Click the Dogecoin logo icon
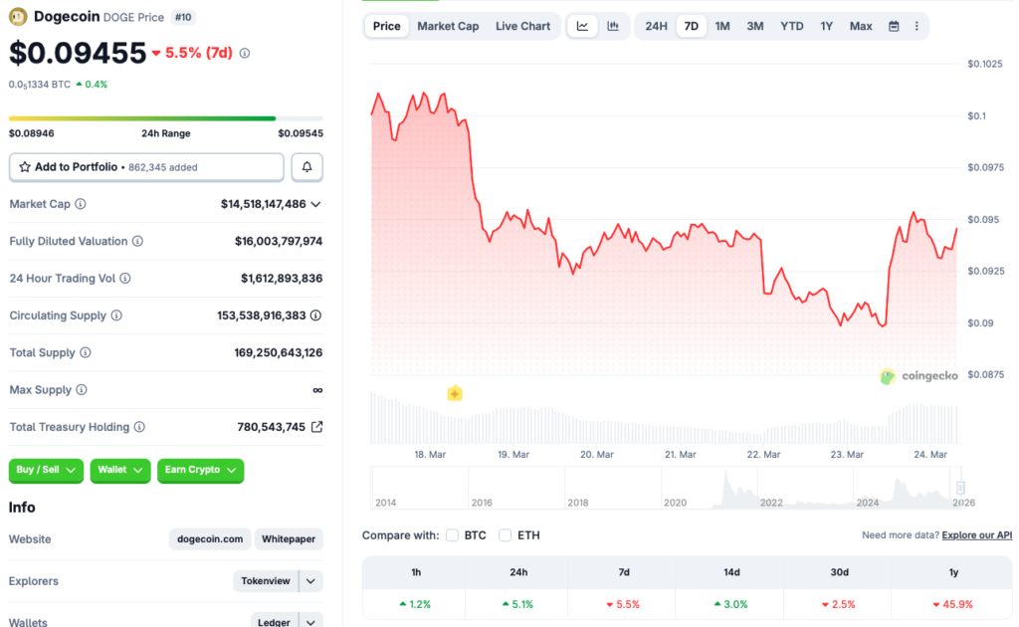The width and height of the screenshot is (1019, 627). click(x=17, y=16)
